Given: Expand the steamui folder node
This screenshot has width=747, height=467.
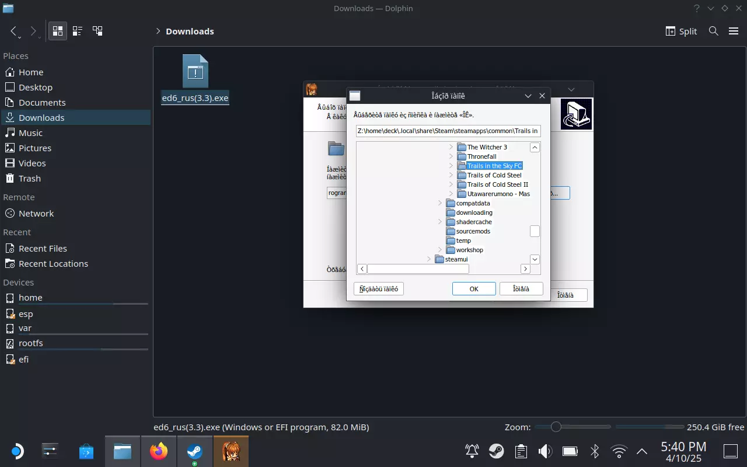Looking at the screenshot, I should [x=429, y=259].
